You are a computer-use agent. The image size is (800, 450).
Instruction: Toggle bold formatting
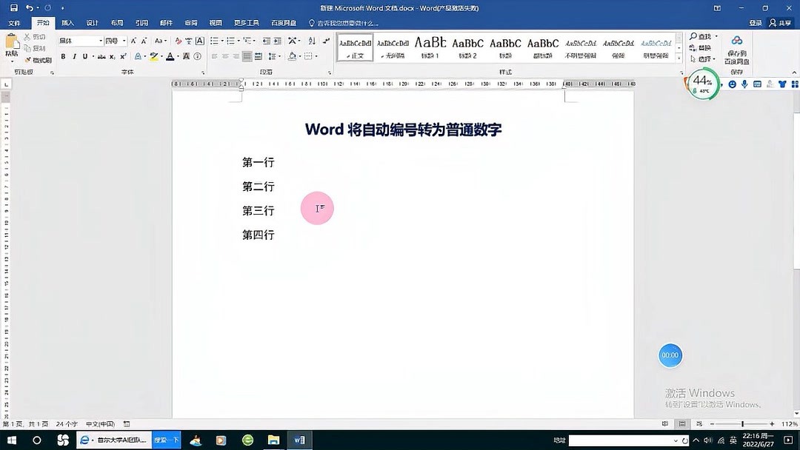[x=63, y=56]
